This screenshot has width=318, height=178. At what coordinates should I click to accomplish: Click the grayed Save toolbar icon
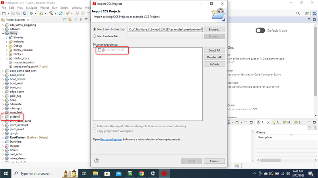[x=13, y=13]
